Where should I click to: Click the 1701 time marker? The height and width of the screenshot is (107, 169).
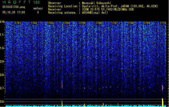tap(18, 23)
